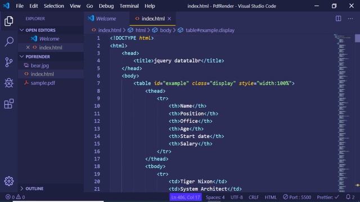
Task: Open the Go menu
Action: tap(89, 6)
